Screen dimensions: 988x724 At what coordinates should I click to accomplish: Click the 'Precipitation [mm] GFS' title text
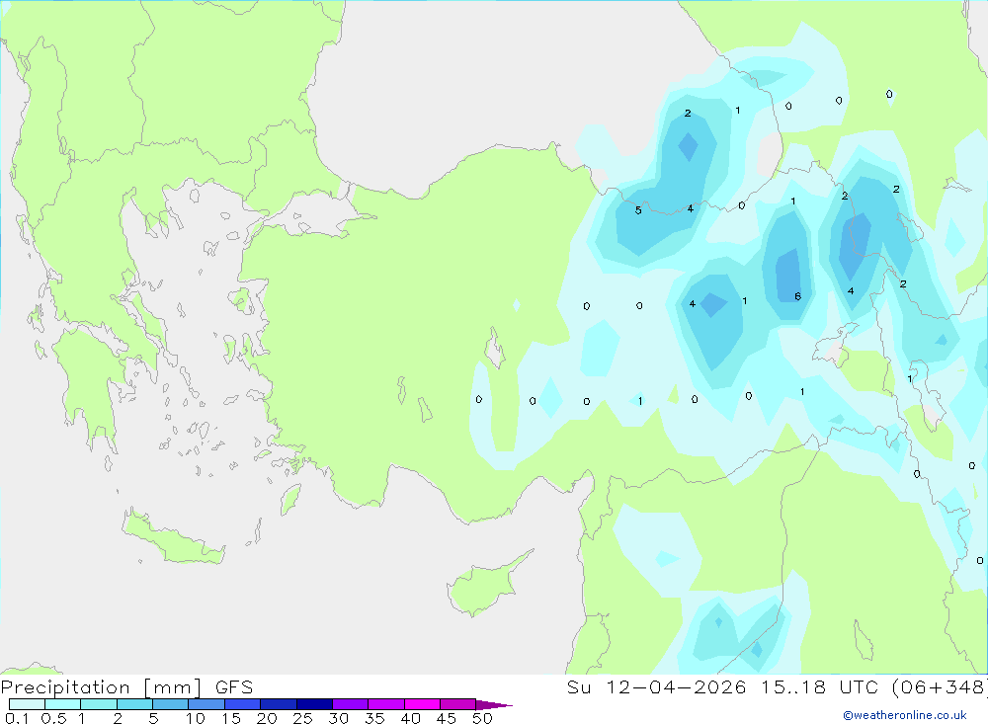coord(126,686)
